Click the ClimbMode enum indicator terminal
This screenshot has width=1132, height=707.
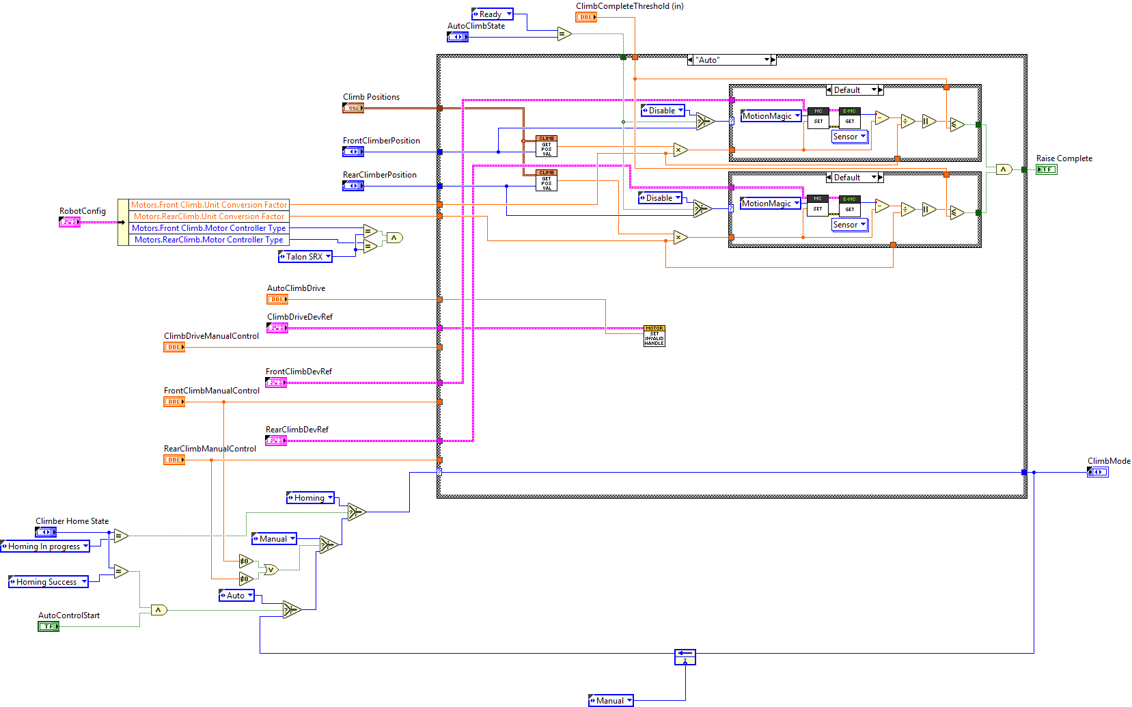pos(1097,471)
